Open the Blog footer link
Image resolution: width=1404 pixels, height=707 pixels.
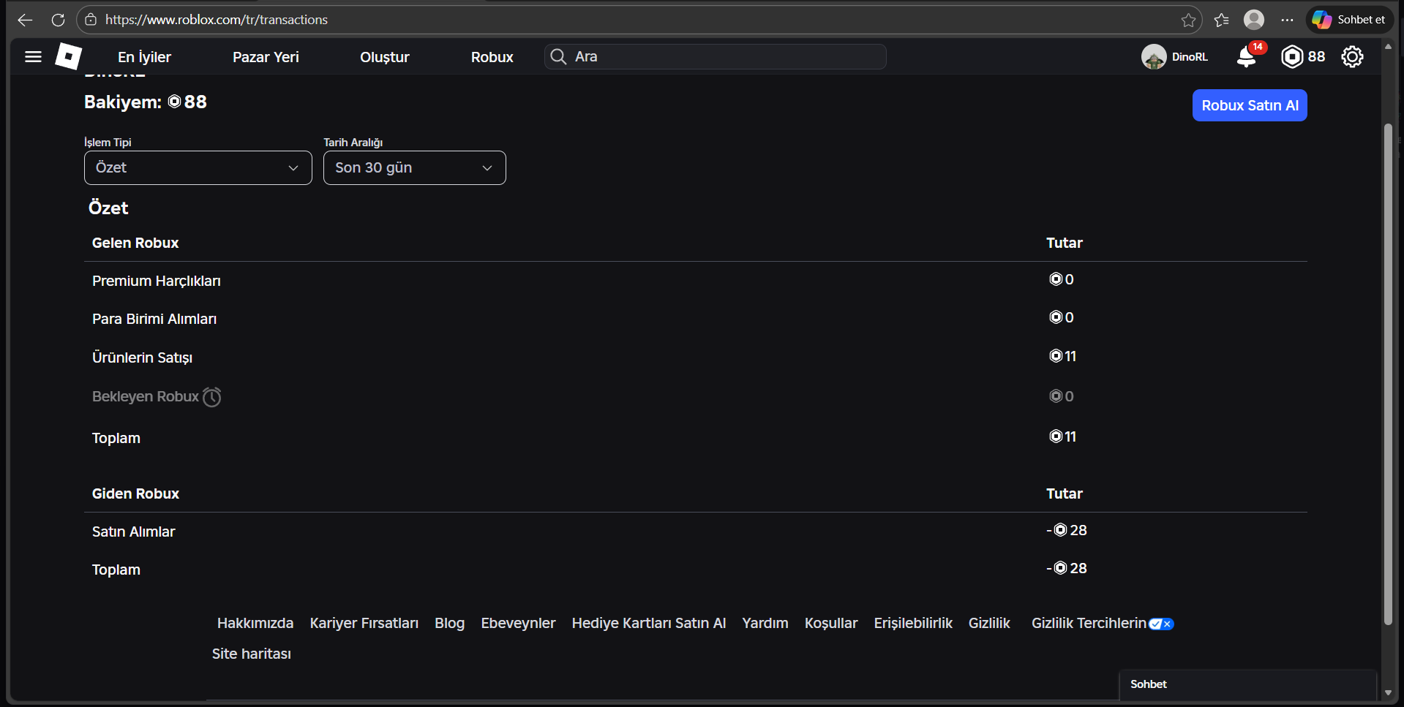click(x=449, y=623)
